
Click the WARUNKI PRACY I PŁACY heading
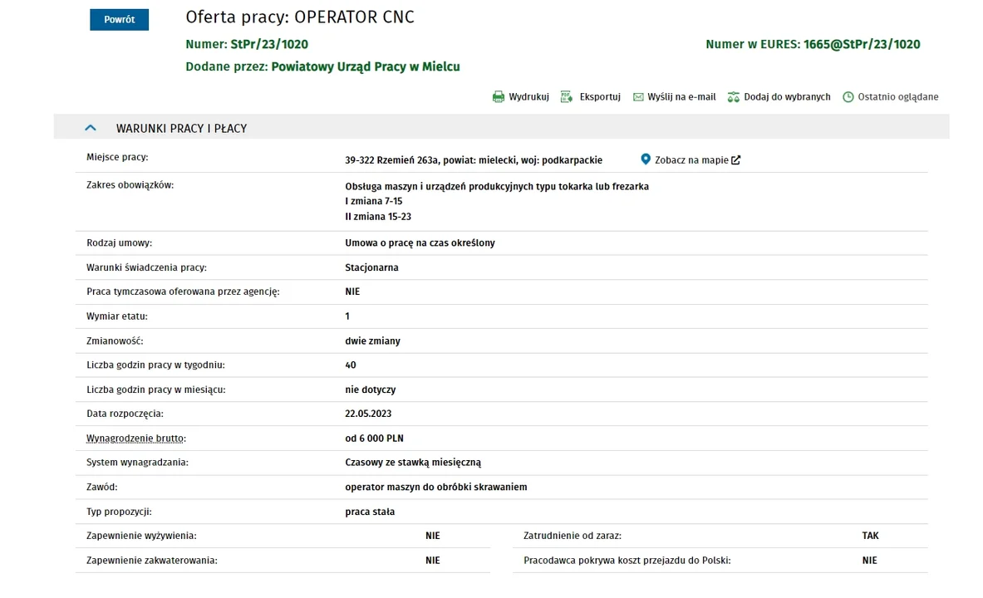[x=182, y=129]
